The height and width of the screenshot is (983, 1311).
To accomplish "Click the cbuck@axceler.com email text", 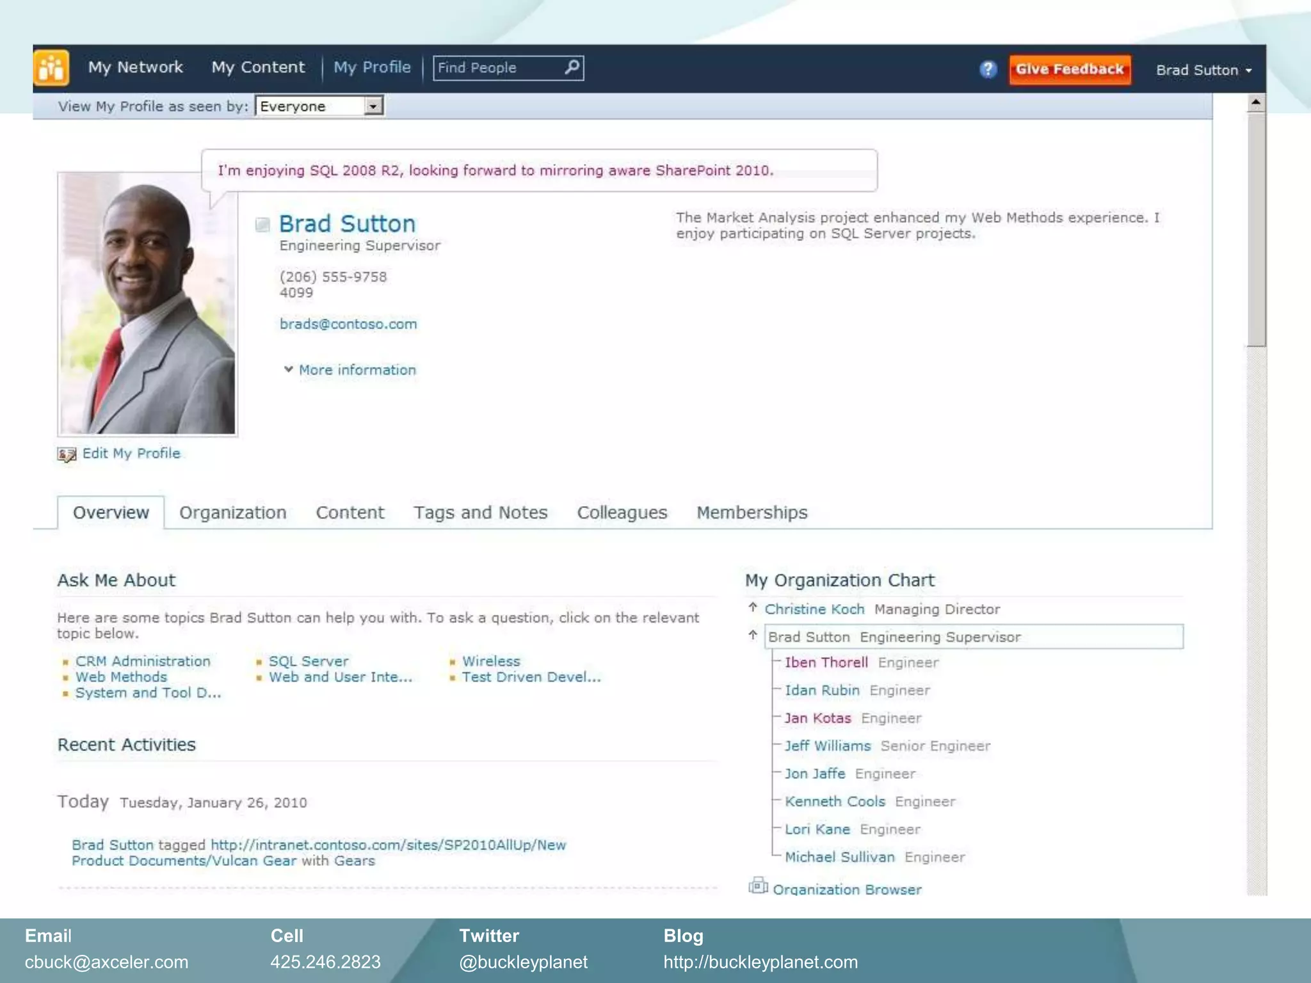I will coord(106,962).
